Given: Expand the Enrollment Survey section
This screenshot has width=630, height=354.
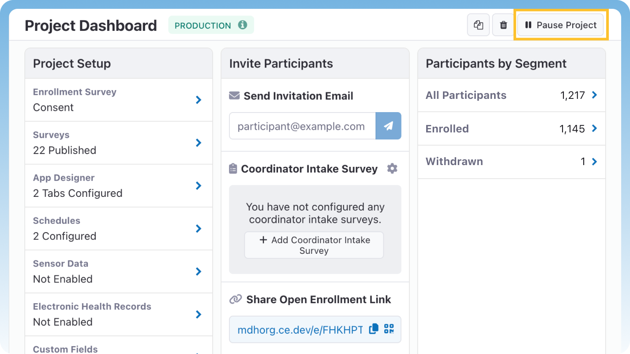Looking at the screenshot, I should click(x=198, y=100).
